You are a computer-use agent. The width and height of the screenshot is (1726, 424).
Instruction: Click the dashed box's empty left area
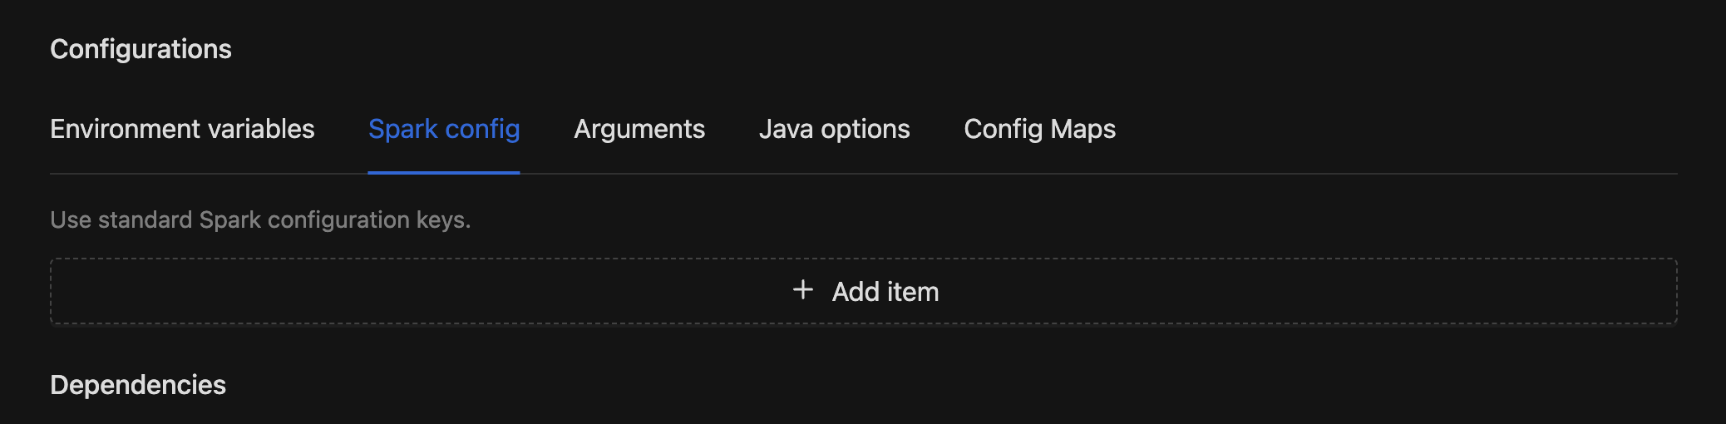[333, 291]
